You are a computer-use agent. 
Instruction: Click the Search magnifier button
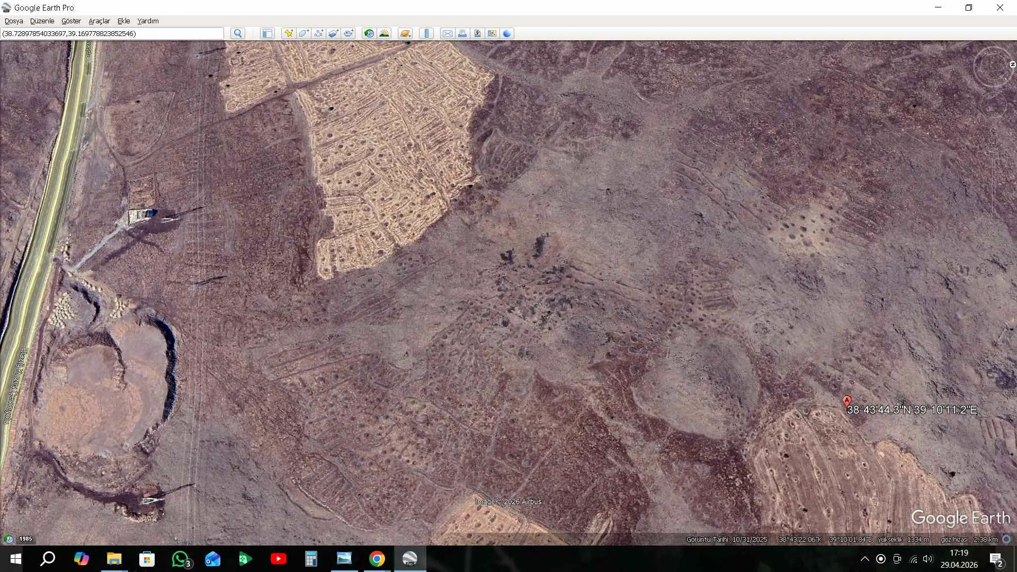[x=238, y=33]
